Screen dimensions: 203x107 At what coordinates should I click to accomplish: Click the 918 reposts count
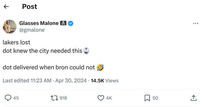pos(63,98)
